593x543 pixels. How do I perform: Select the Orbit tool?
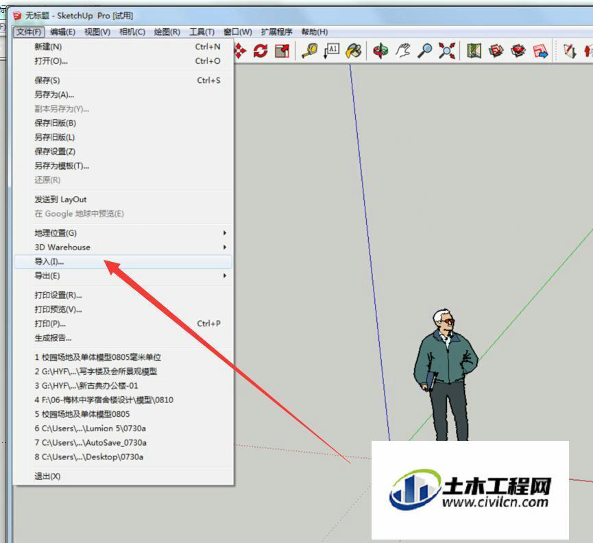point(380,51)
